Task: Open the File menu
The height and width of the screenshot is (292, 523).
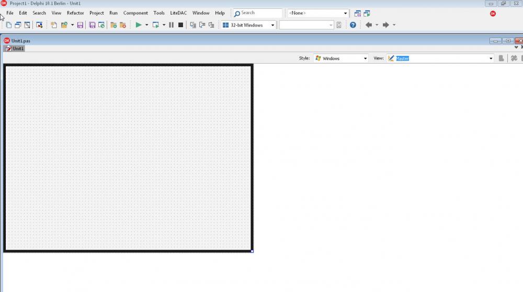Action: (10, 13)
